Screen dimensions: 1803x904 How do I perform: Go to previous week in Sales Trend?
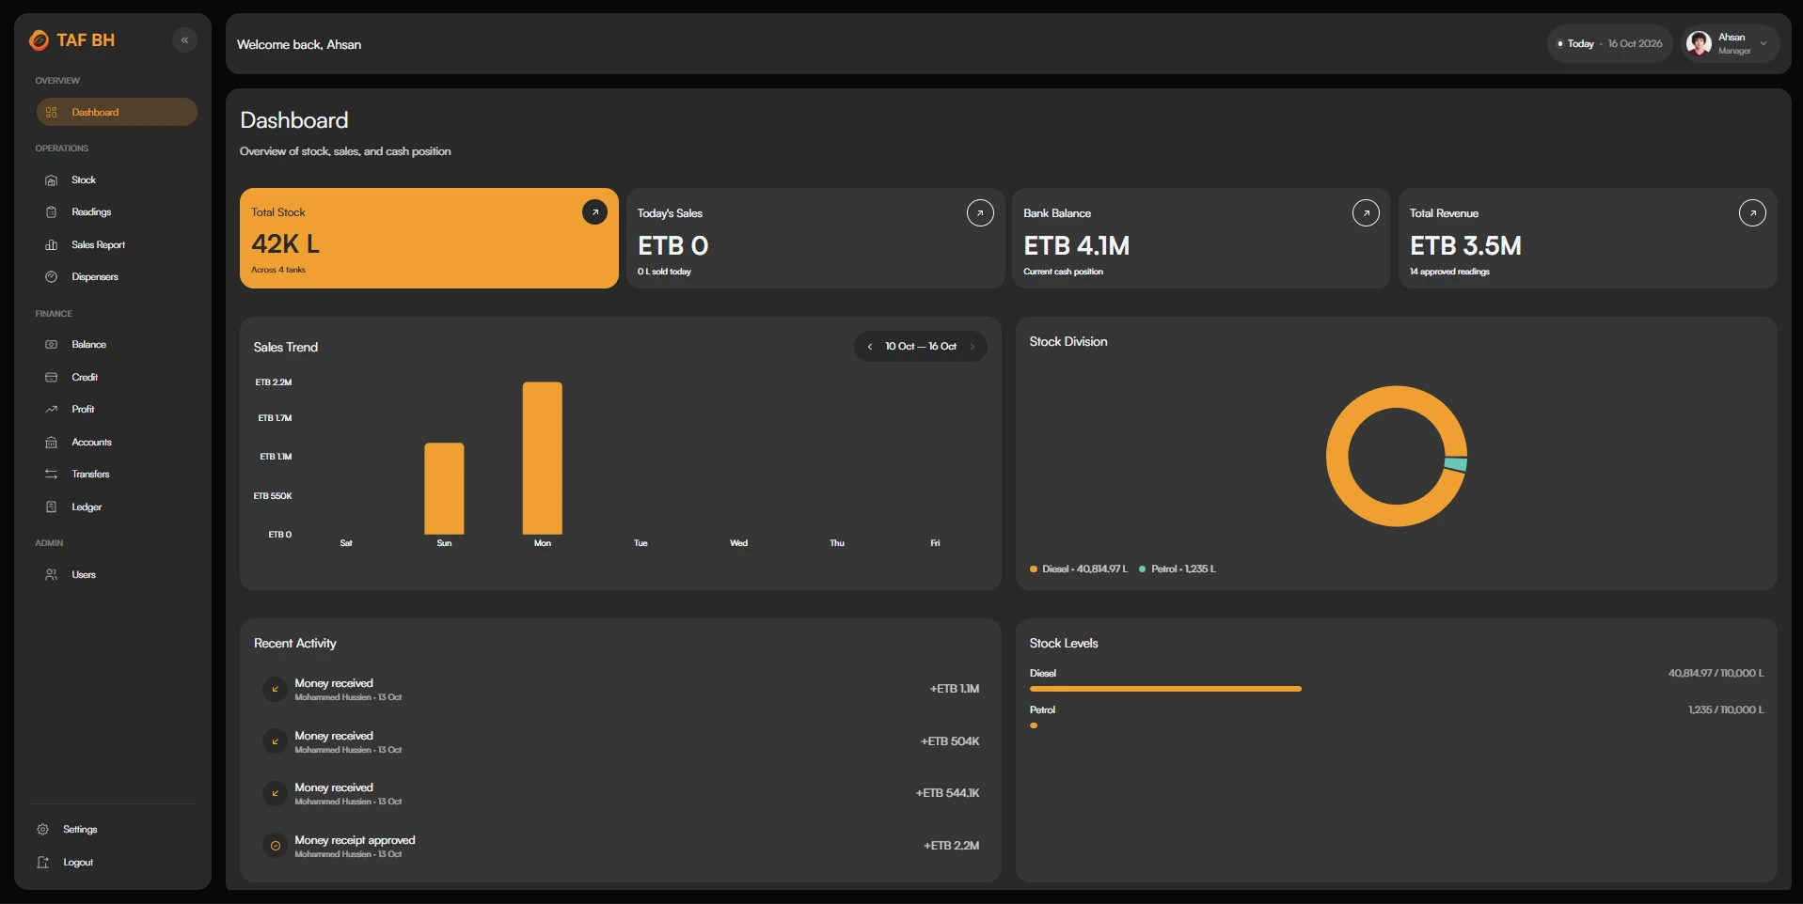[870, 347]
